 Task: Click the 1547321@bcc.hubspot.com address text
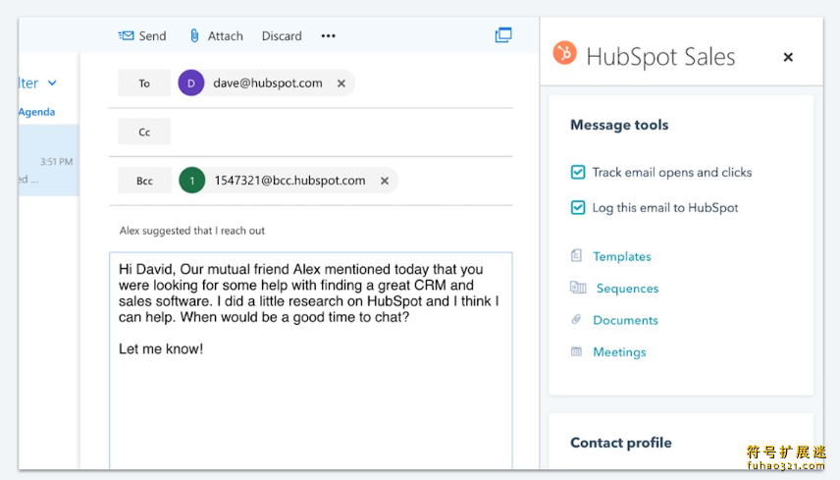point(289,181)
